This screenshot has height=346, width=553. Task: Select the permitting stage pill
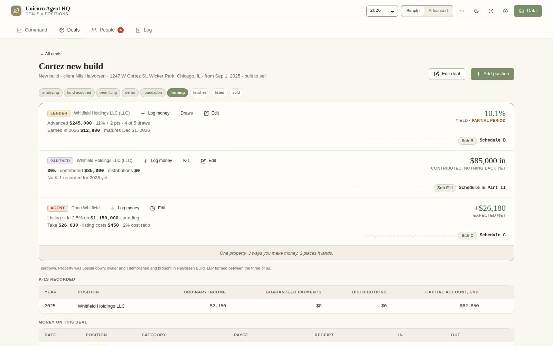[108, 93]
